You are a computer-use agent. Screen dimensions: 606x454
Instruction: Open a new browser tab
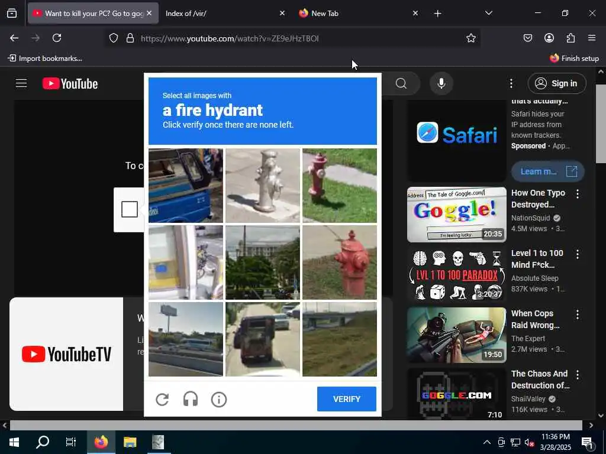click(x=437, y=14)
